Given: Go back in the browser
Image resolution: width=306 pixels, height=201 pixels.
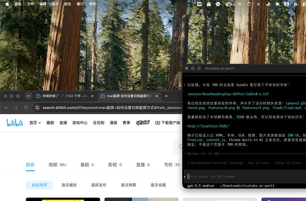Looking at the screenshot, I should click(x=7, y=108).
